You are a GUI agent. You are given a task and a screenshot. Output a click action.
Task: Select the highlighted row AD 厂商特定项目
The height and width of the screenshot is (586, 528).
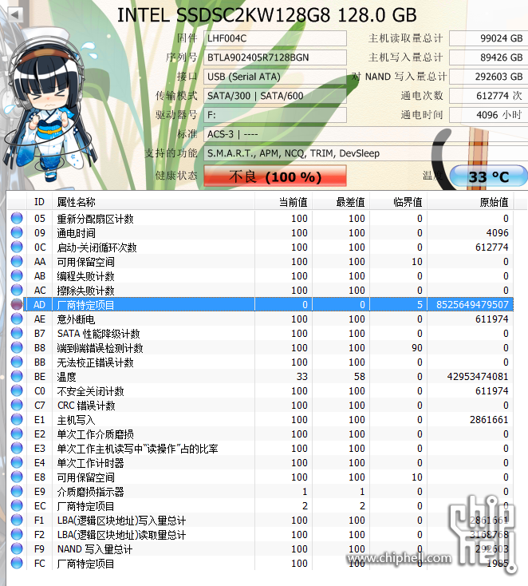(x=269, y=305)
